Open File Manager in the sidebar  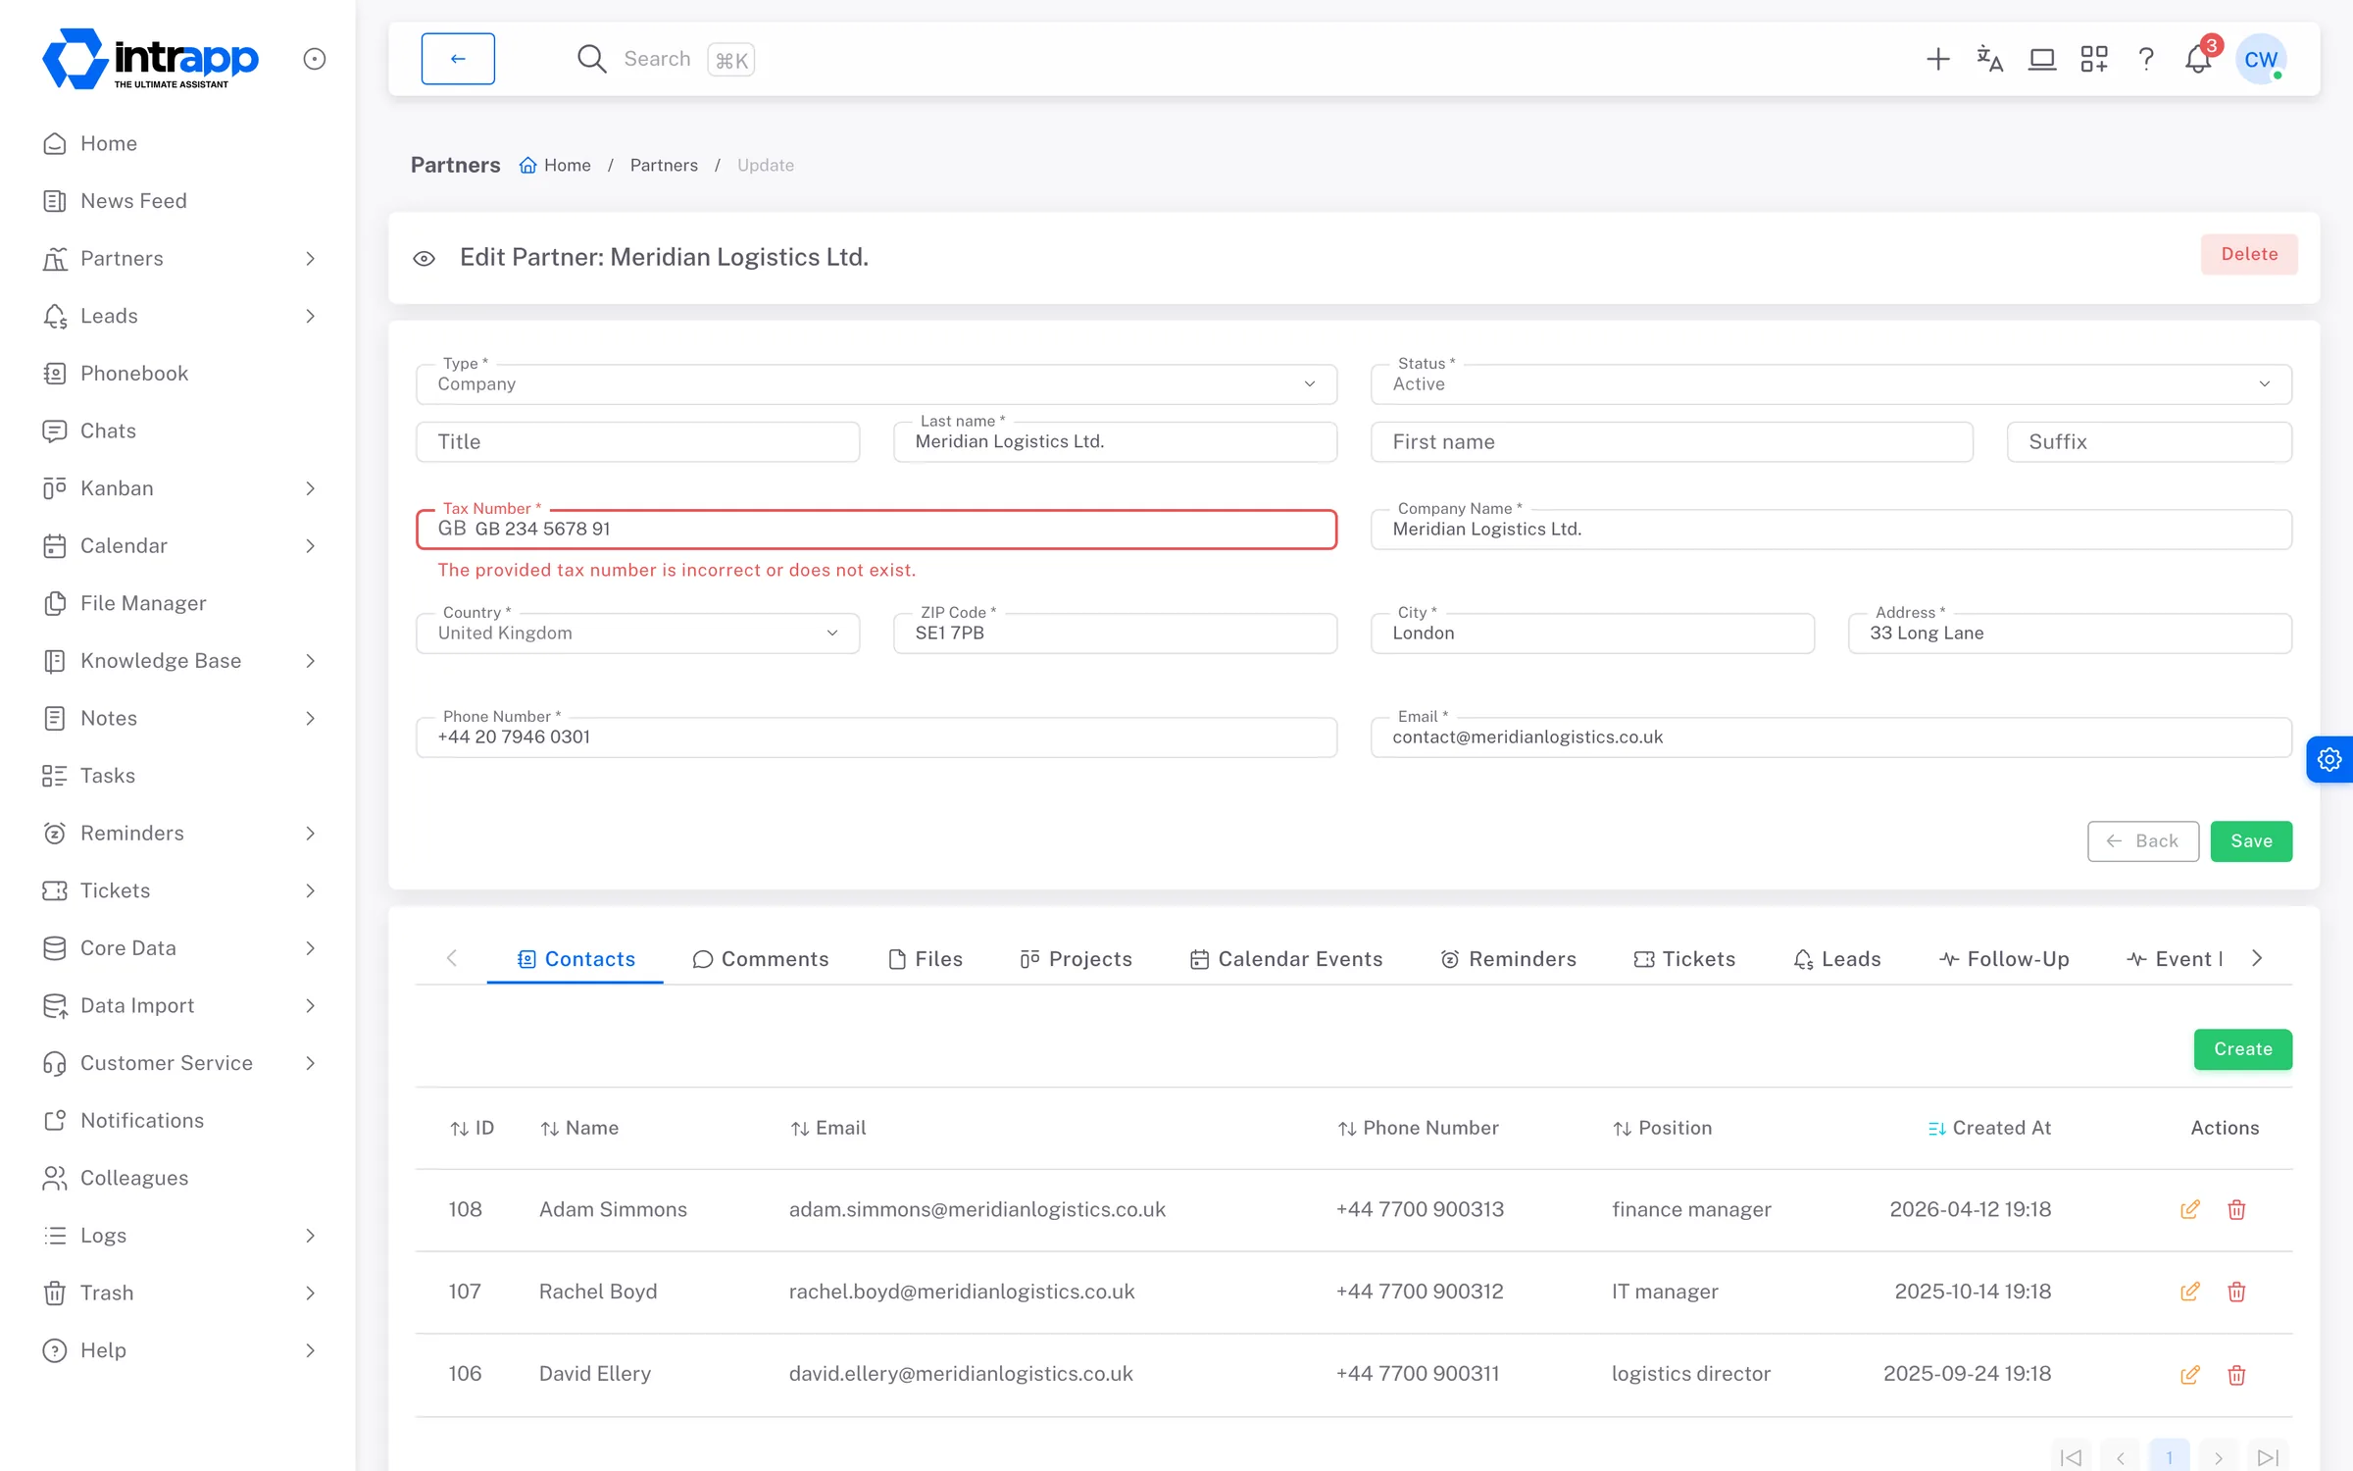point(143,603)
